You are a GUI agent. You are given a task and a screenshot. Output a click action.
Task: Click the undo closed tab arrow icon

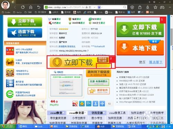[39, 7]
